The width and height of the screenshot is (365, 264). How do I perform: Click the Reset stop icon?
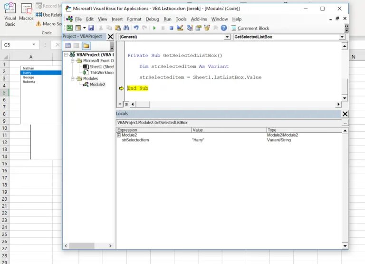[171, 28]
